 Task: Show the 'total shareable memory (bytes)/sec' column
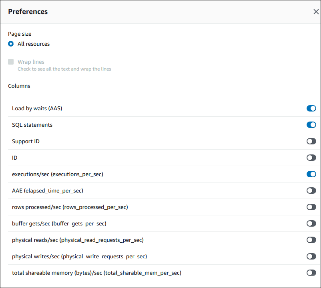tap(311, 273)
